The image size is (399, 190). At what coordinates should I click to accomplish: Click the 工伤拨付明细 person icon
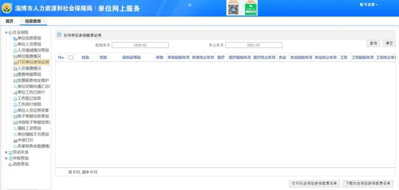point(15,105)
